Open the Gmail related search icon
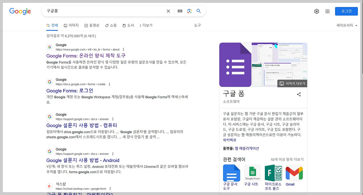The image size is (363, 195). [294, 173]
